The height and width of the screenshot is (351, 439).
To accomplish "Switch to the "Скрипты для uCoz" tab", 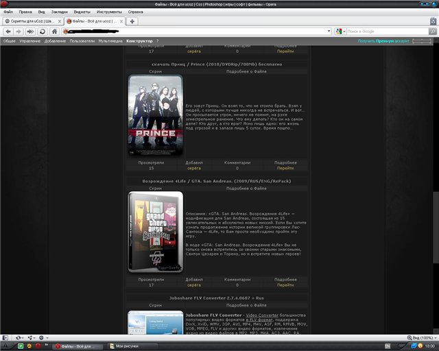I will coord(30,21).
